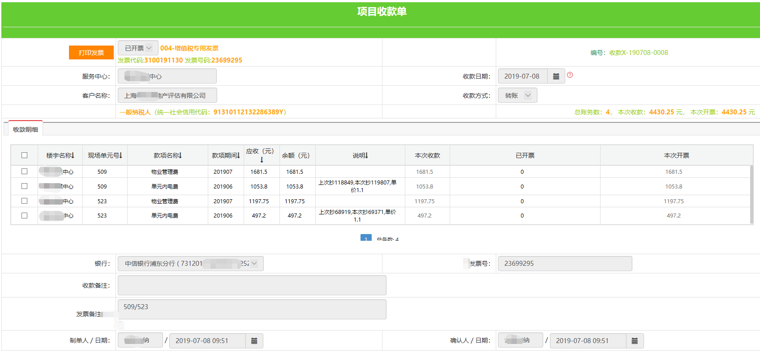
Task: Open the 收款日期 calendar picker icon
Action: tap(556, 76)
